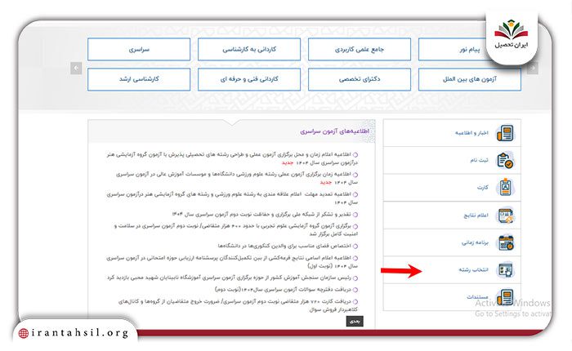The width and height of the screenshot is (572, 351).
Task: Open کارت menu item label
Action: (x=483, y=188)
